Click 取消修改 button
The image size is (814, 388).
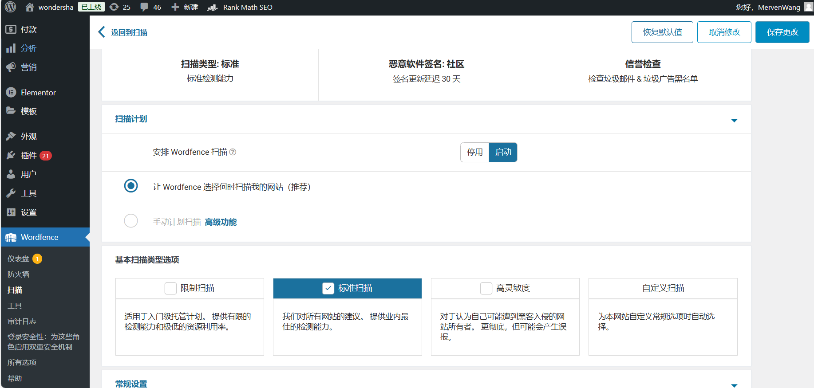pos(724,32)
